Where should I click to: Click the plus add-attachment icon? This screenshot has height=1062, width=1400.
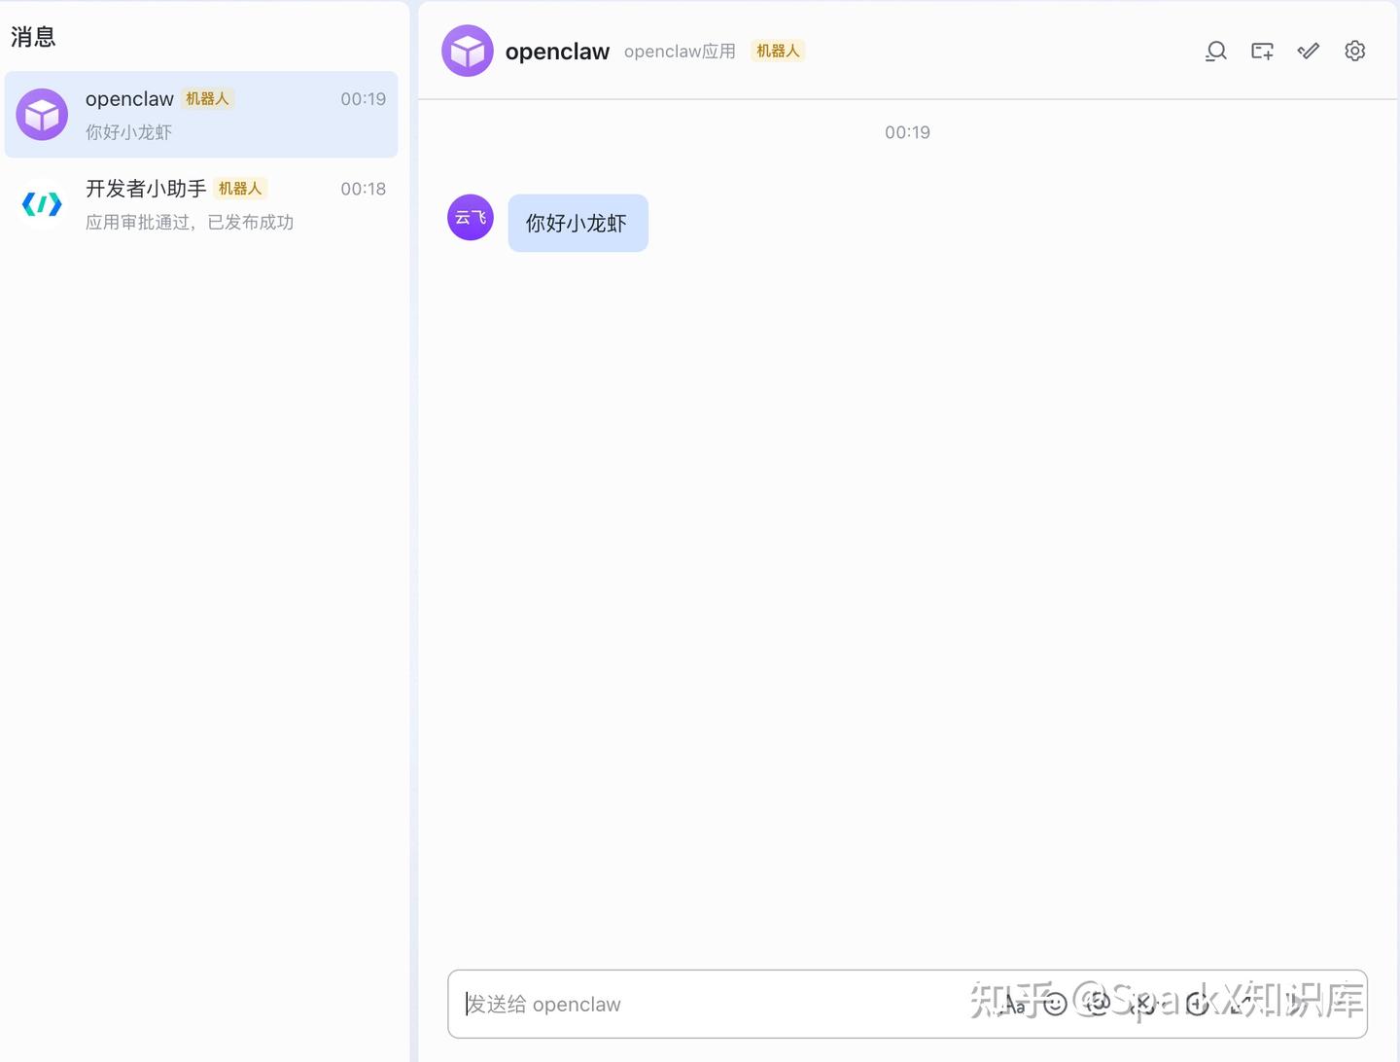[1198, 1004]
